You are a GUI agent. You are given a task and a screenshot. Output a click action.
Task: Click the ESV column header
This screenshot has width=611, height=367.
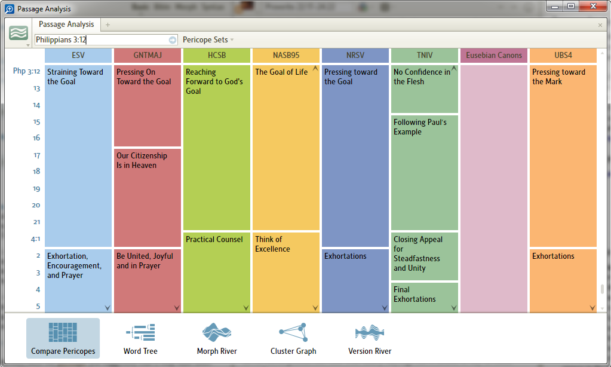point(78,56)
